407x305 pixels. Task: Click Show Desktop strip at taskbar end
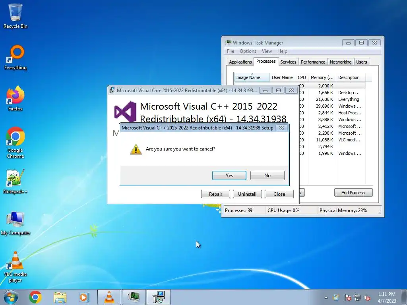pos(404,297)
